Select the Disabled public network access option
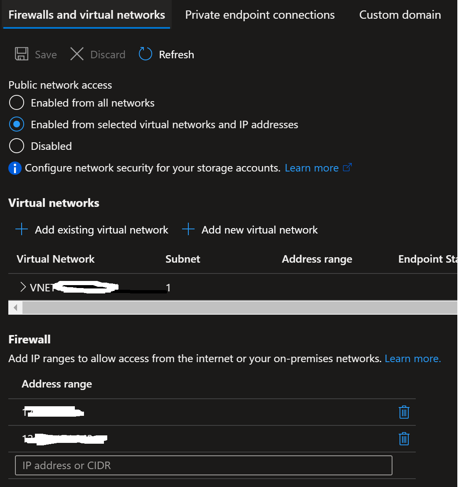This screenshot has height=487, width=459. 17,146
